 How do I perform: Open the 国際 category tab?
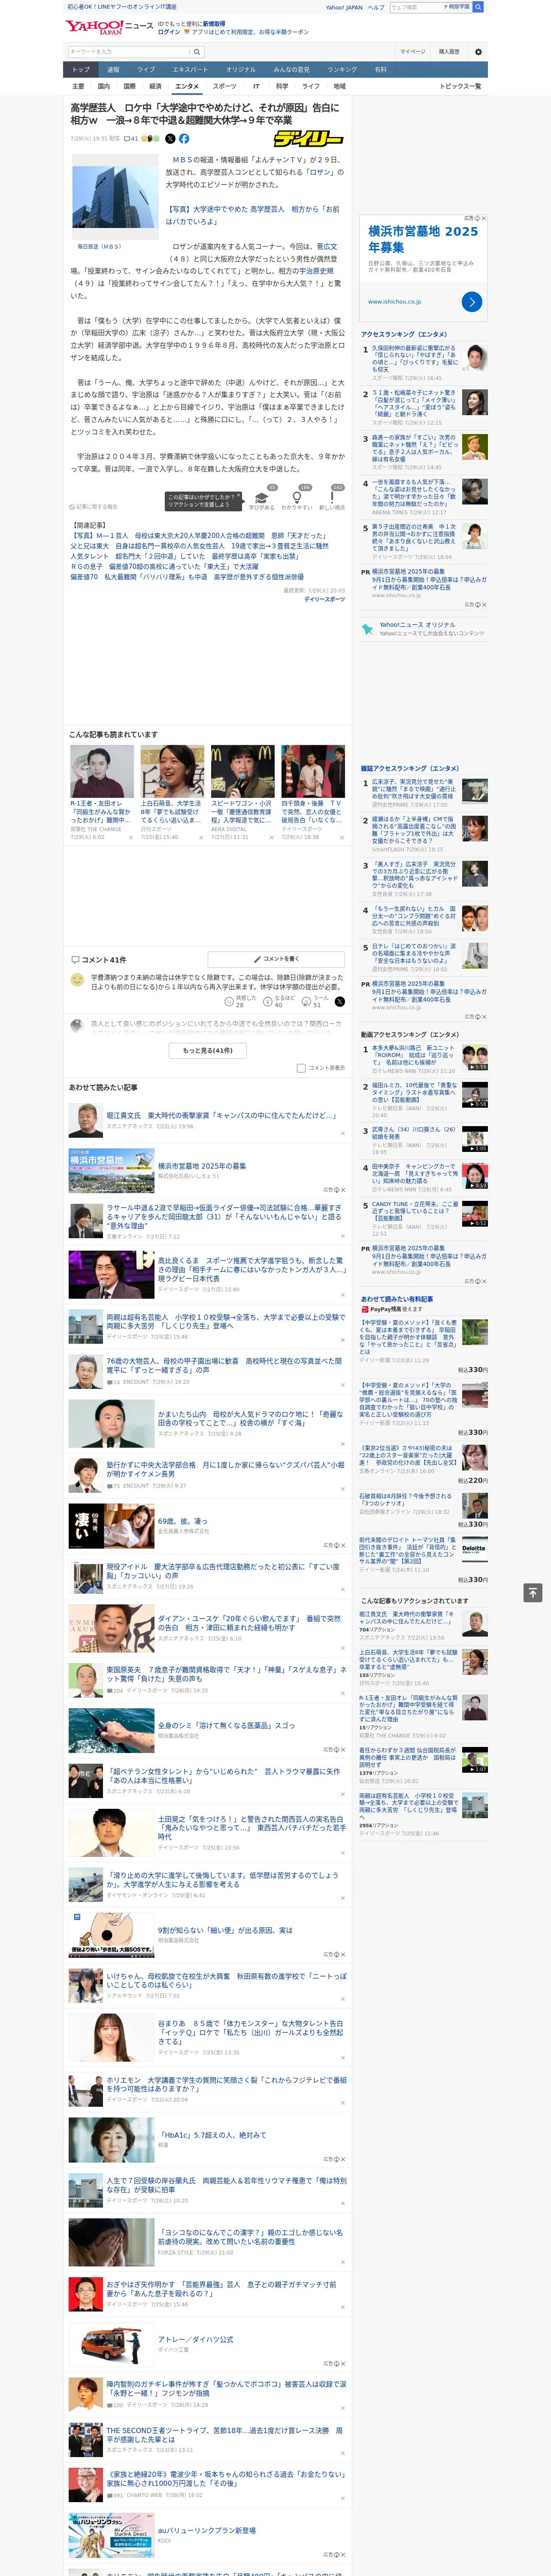[129, 86]
